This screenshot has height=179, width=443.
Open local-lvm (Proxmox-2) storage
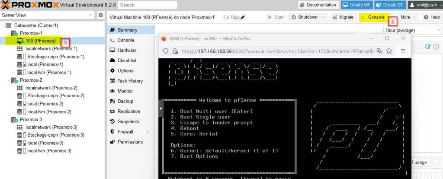[x=49, y=112]
